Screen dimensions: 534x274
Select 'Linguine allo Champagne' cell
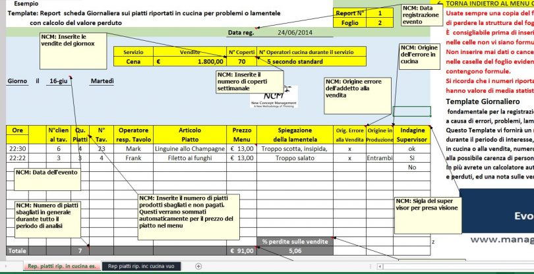pyautogui.click(x=190, y=149)
